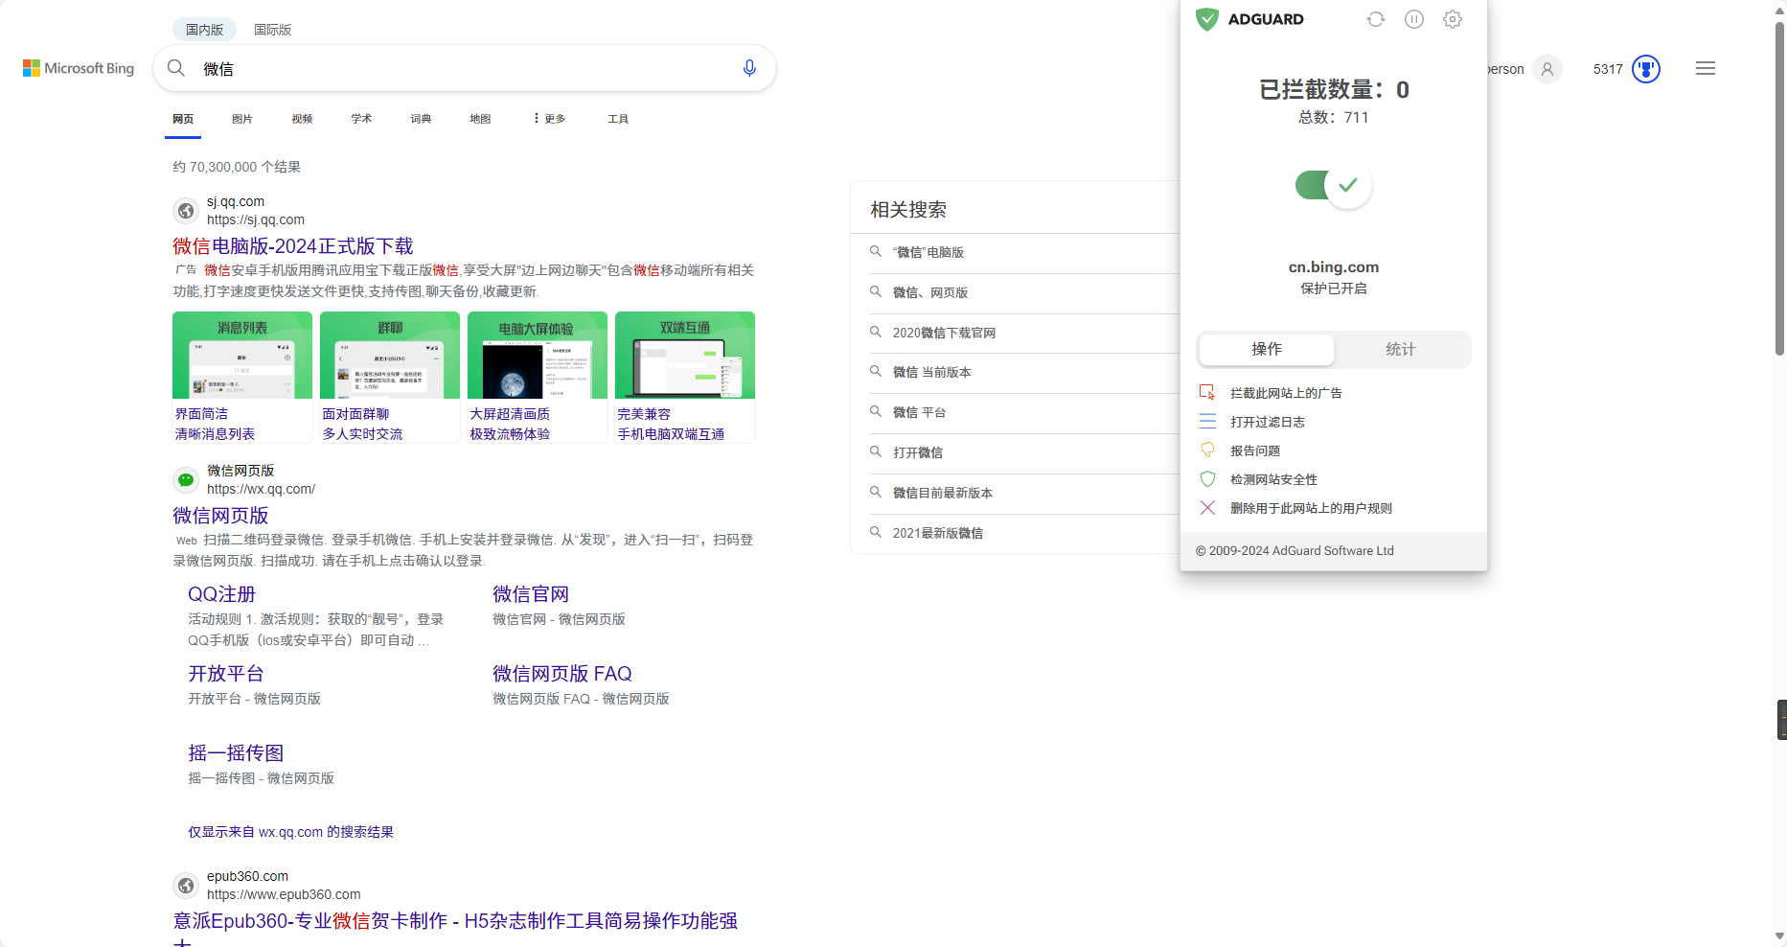The image size is (1787, 947).
Task: Start voice search with microphone icon
Action: pos(749,68)
